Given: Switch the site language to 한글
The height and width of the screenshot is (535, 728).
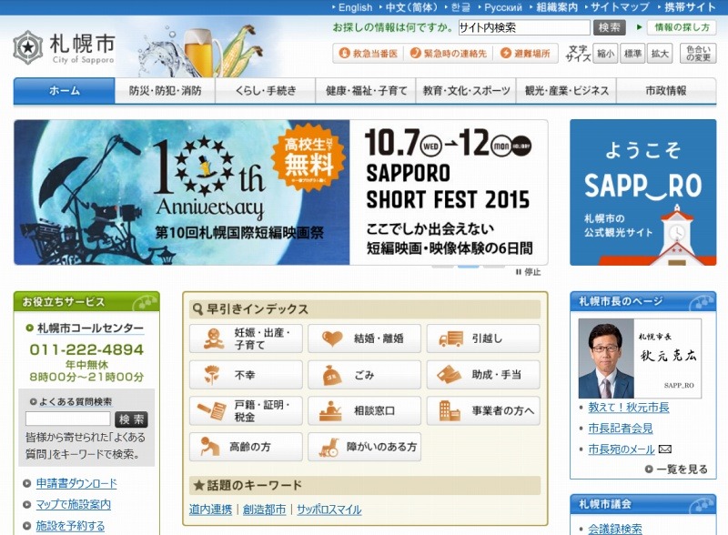Looking at the screenshot, I should 460,7.
